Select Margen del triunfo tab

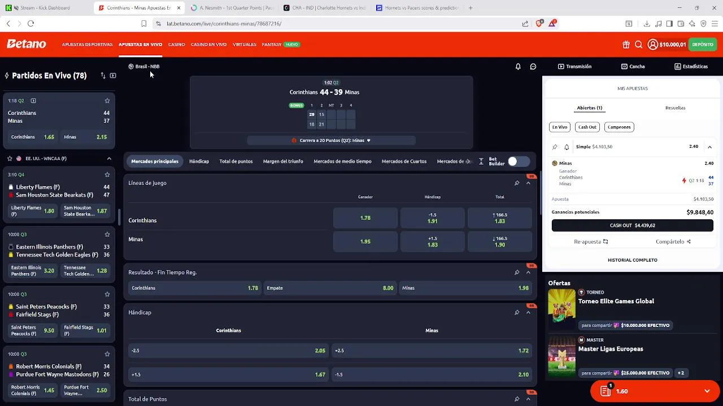pyautogui.click(x=283, y=161)
